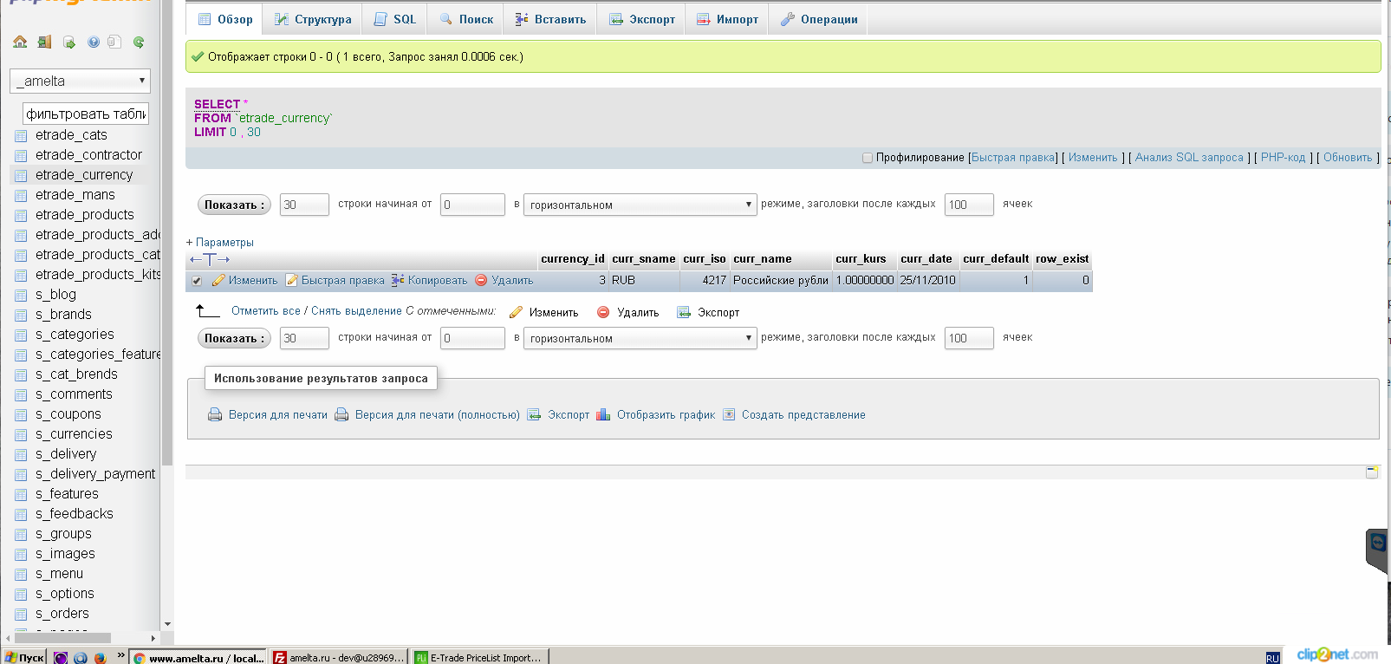Open Firefox from quick launch
Screen dimensions: 1391x664
pyautogui.click(x=101, y=658)
